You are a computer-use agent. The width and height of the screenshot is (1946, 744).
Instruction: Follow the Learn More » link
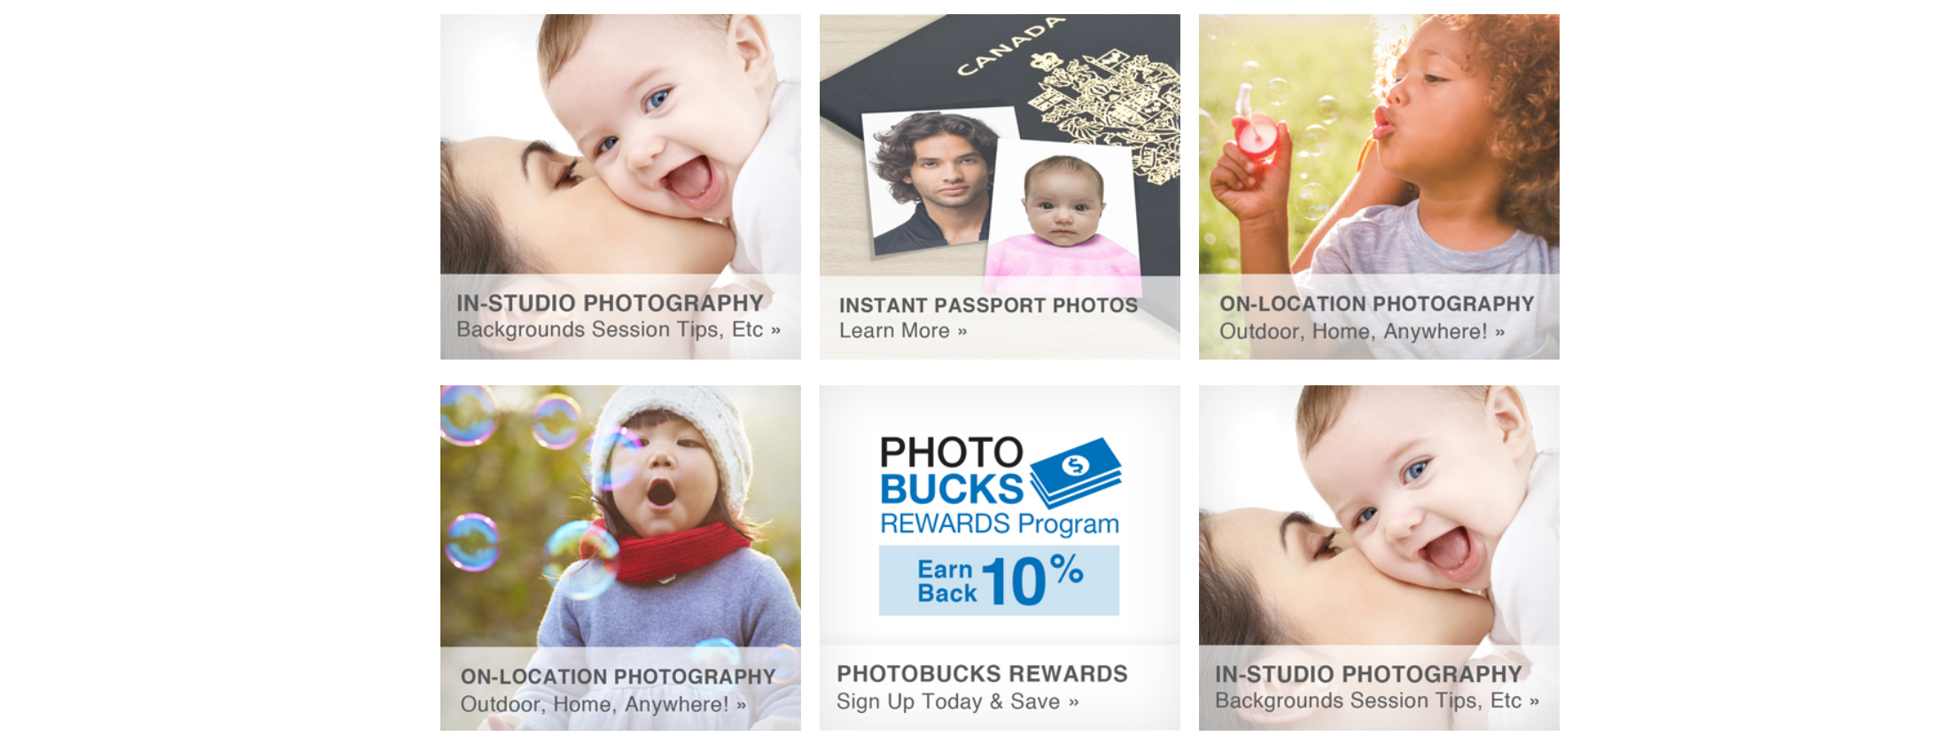(903, 331)
